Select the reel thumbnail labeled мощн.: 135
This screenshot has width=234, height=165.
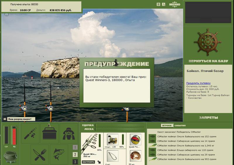pos(113,140)
